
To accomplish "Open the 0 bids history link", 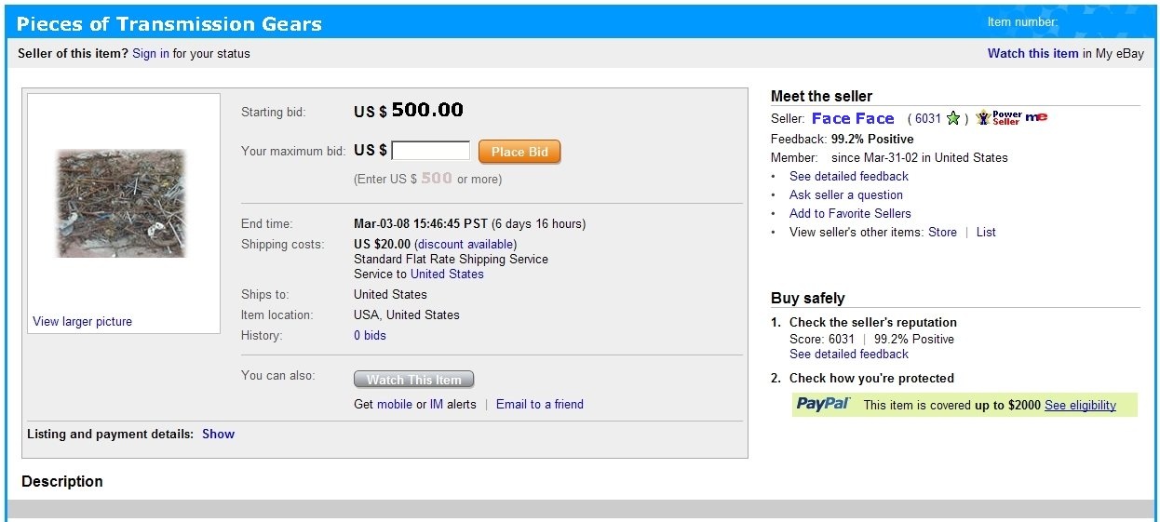I will [x=370, y=335].
